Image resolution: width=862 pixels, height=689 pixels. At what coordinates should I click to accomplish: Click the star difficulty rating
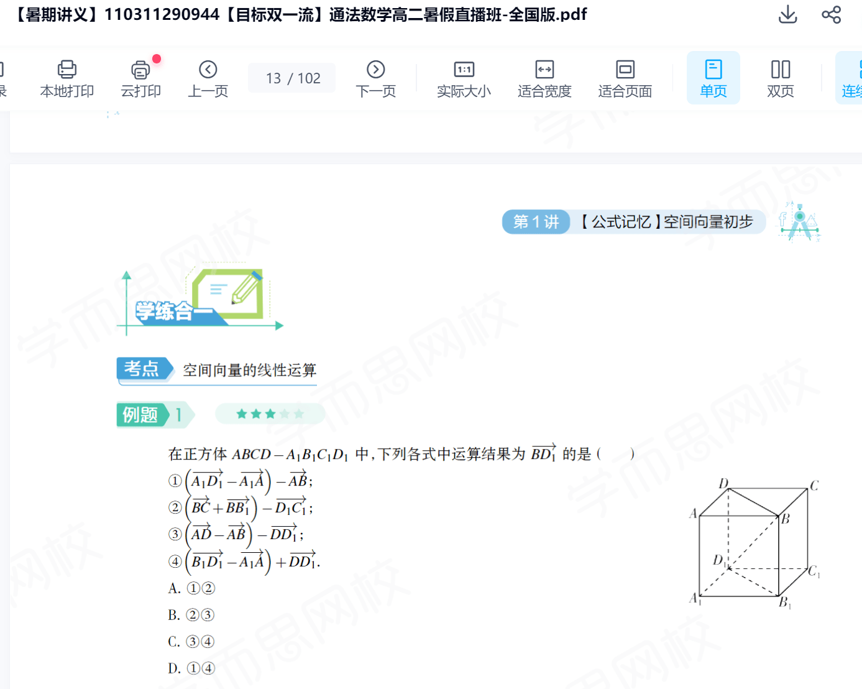[270, 414]
